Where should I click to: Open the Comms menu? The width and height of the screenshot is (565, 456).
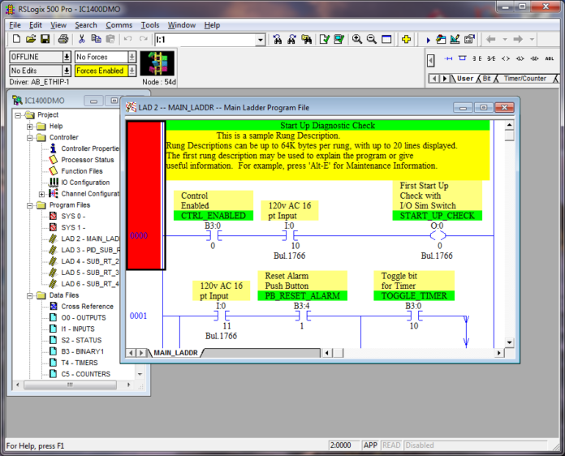[119, 25]
